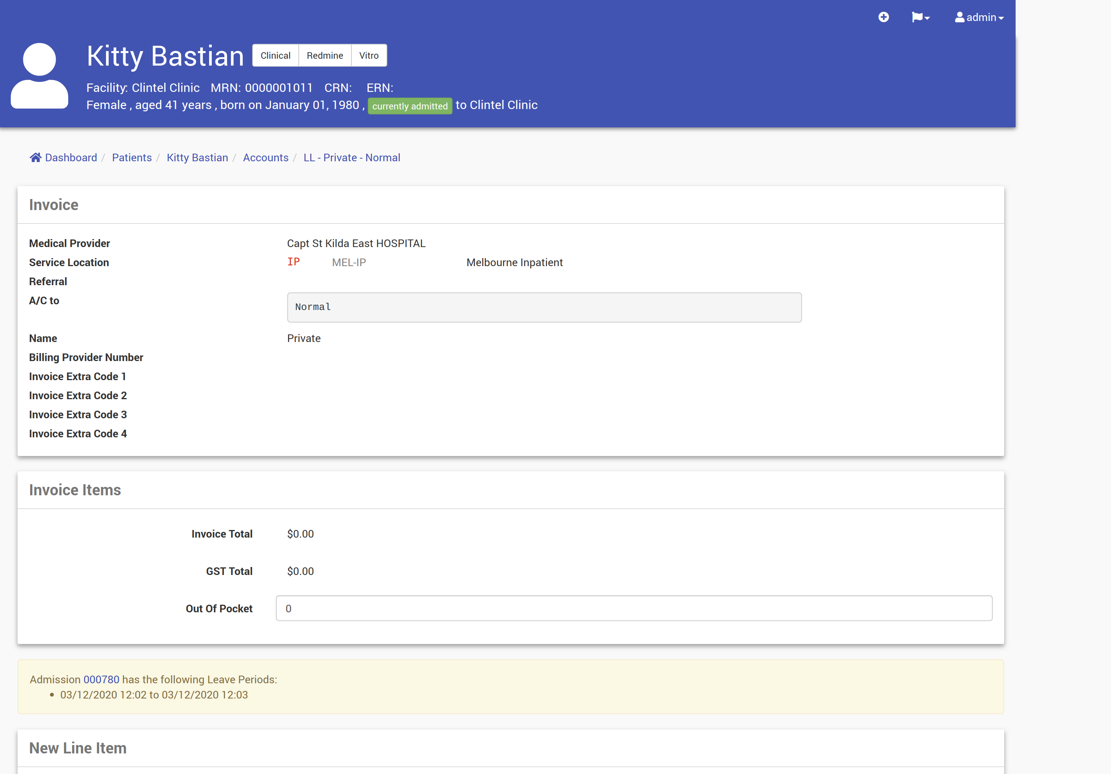Click the New Line Item heading

(78, 748)
